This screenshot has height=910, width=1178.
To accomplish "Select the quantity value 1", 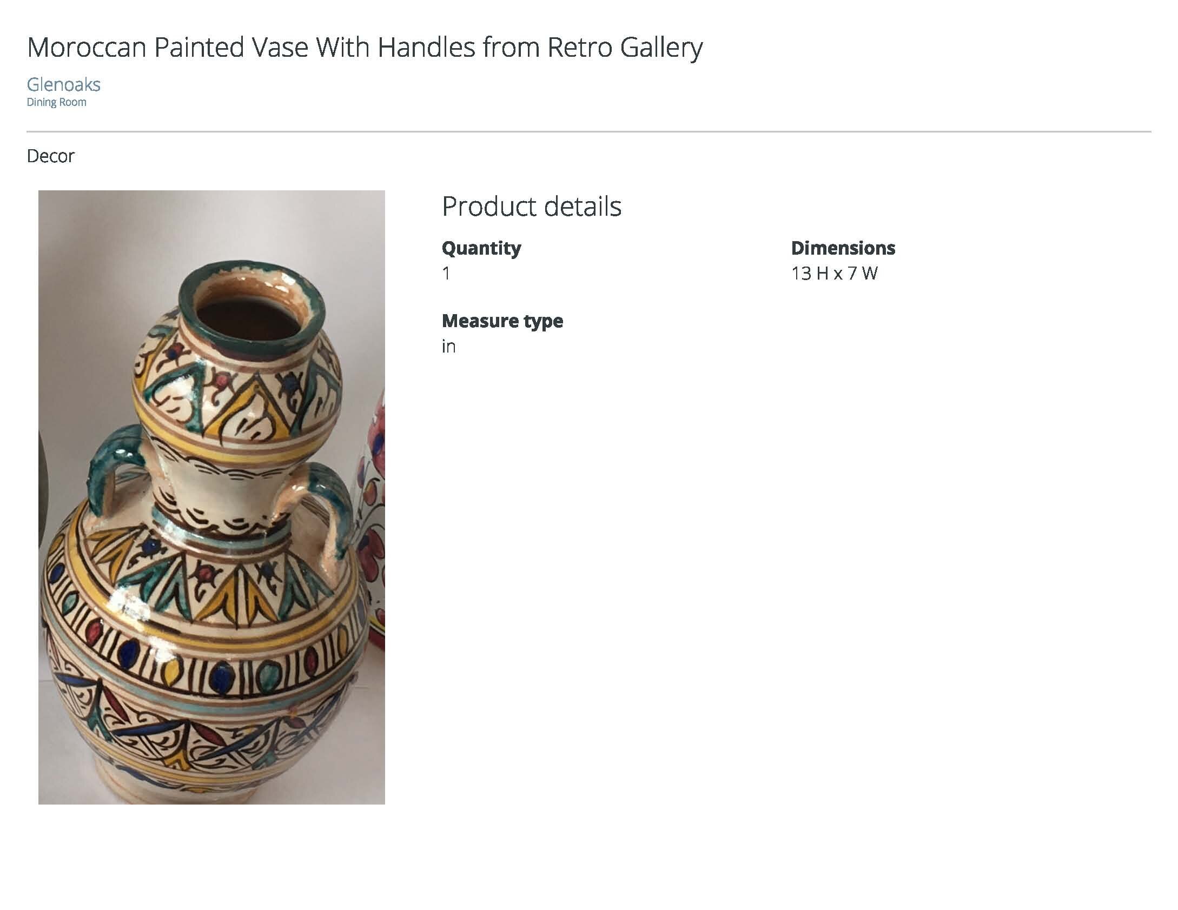I will click(x=446, y=274).
